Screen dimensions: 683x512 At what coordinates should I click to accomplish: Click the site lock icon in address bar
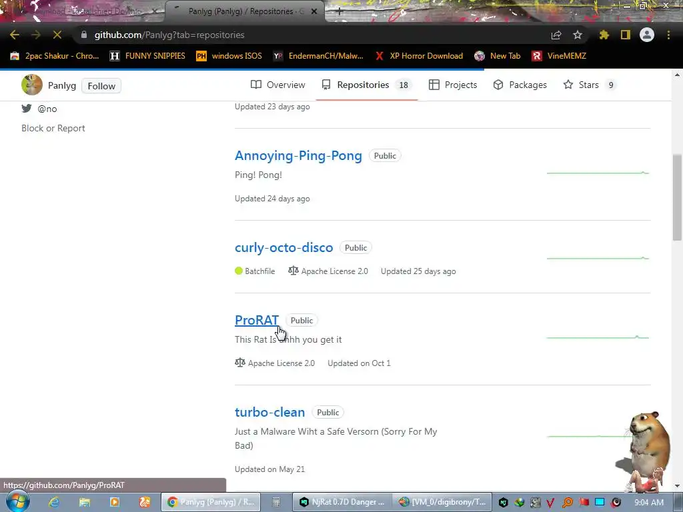click(x=84, y=35)
